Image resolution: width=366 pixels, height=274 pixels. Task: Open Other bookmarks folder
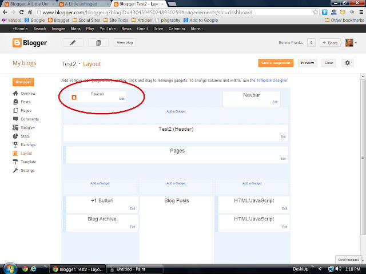click(344, 21)
